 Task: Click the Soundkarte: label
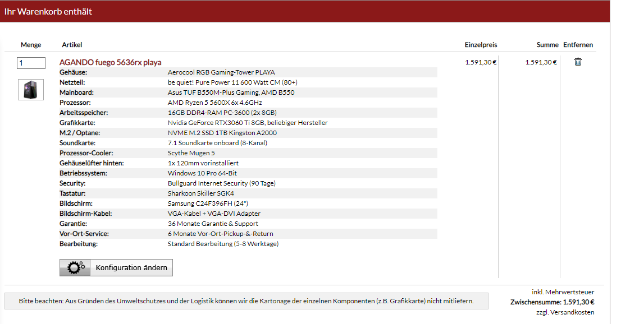point(77,143)
